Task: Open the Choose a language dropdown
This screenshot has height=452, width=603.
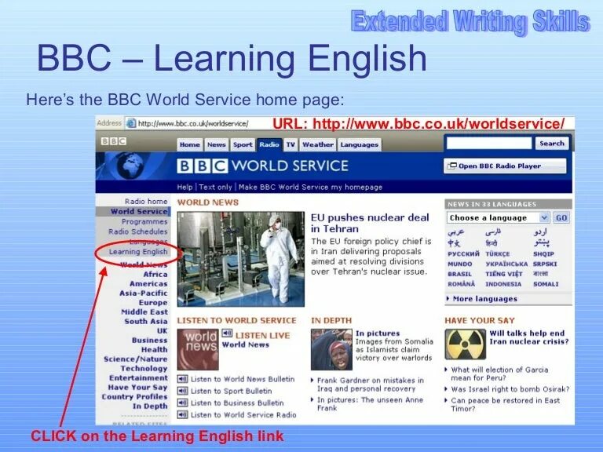Action: coord(499,217)
